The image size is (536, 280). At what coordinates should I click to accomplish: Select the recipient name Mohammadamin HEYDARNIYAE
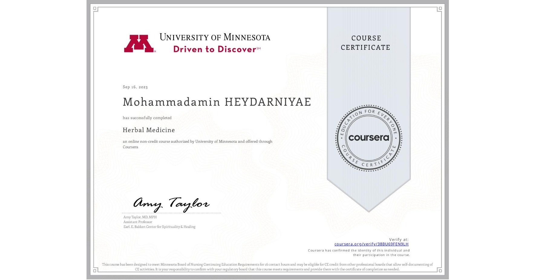coord(217,102)
